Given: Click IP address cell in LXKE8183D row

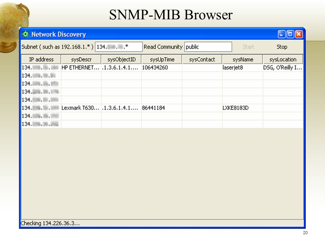Looking at the screenshot, I should pyautogui.click(x=41, y=108).
